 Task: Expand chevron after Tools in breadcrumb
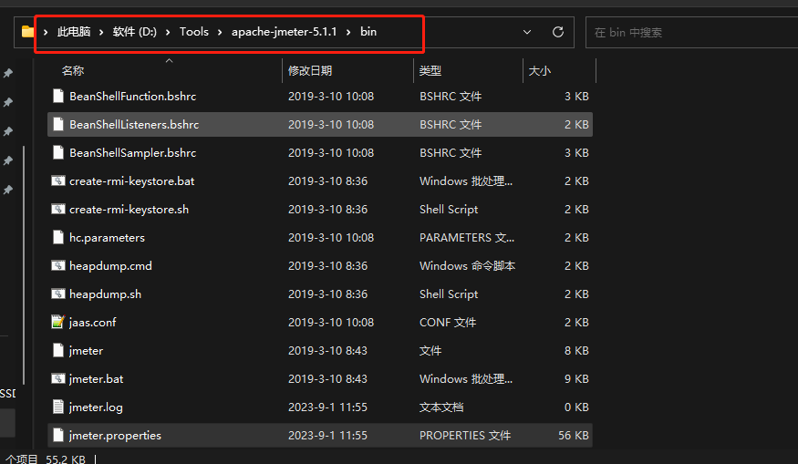click(x=220, y=32)
